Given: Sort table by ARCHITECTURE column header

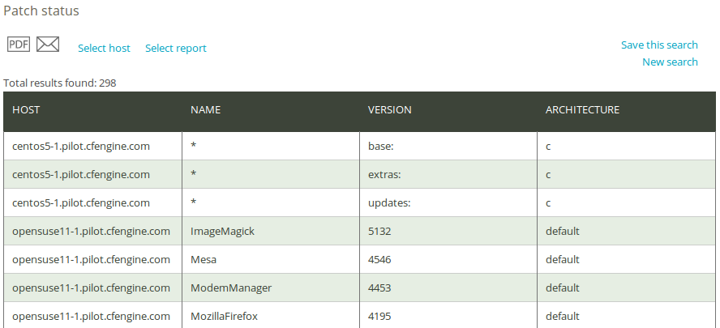Looking at the screenshot, I should tap(582, 110).
